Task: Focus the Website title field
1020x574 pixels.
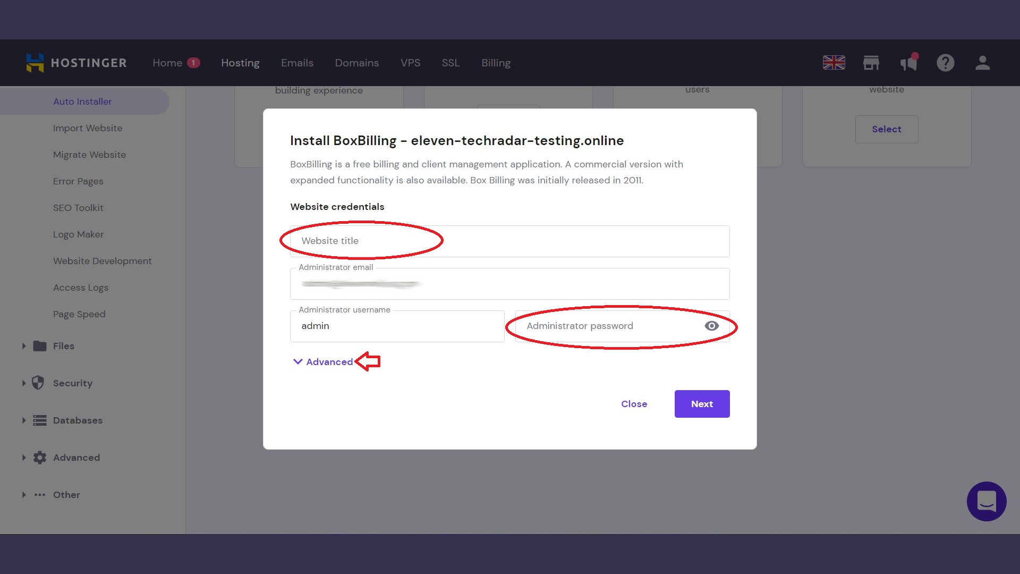Action: [x=510, y=241]
